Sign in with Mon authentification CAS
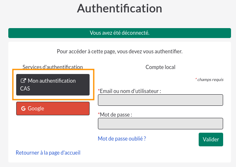Screen dimensions: 236x167 53,85
